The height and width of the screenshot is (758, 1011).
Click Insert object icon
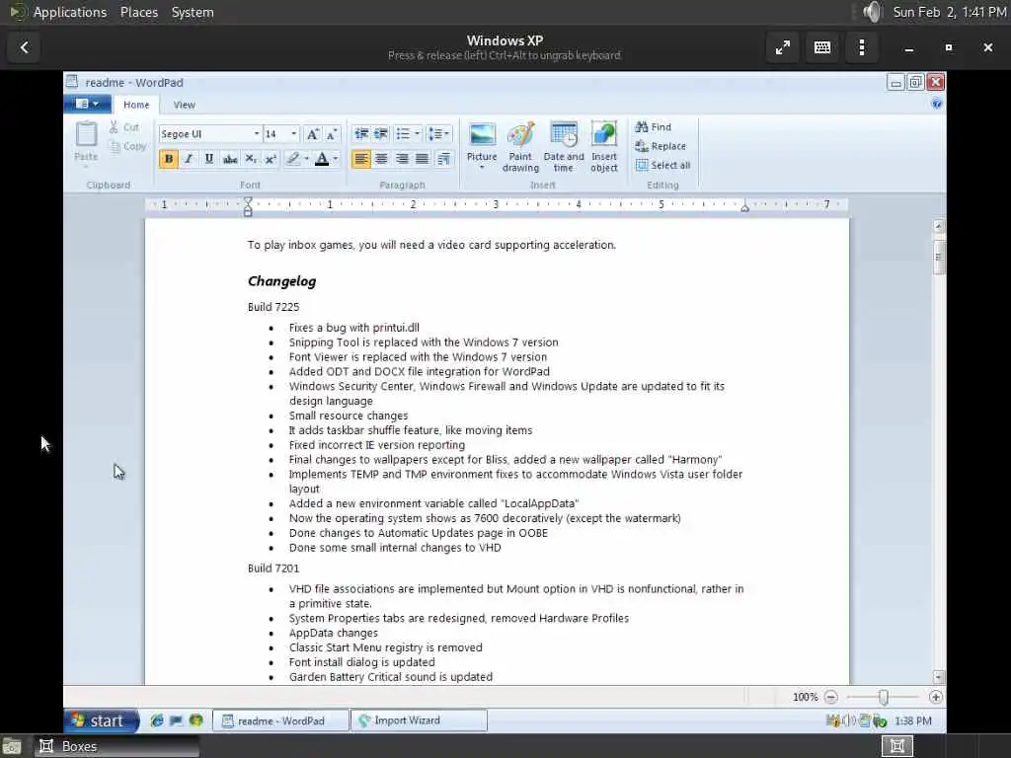tap(604, 147)
